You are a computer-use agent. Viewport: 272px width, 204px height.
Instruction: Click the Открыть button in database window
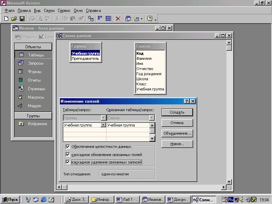pos(26,37)
